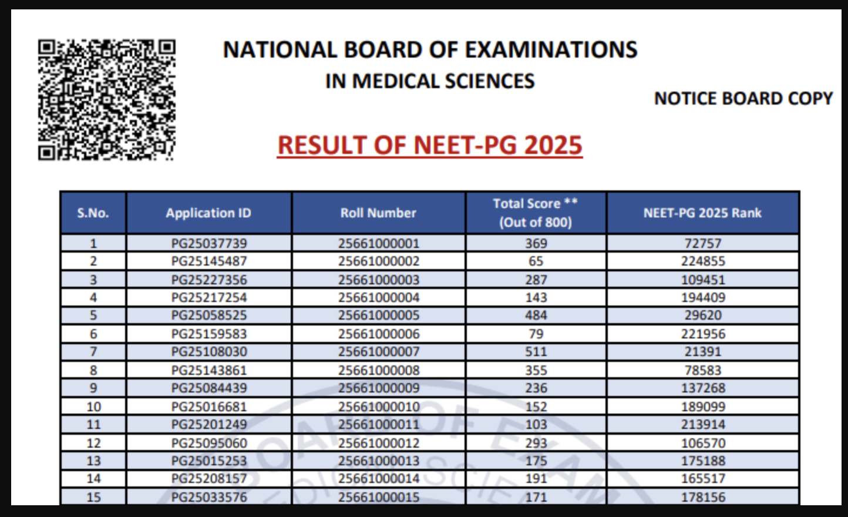Click Application ID PG25033576
The width and height of the screenshot is (848, 517).
tap(209, 497)
